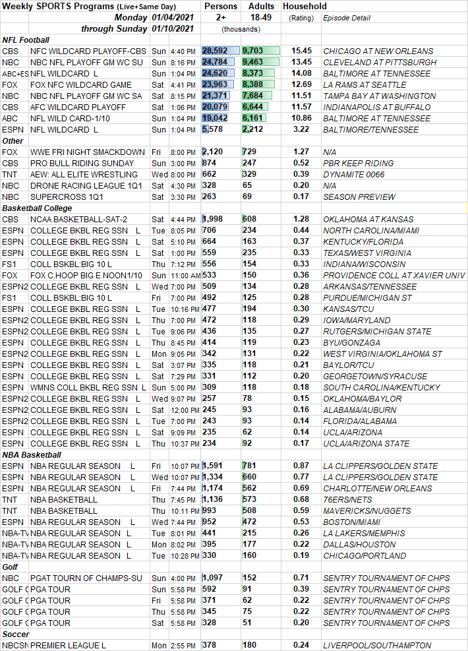The height and width of the screenshot is (651, 468).
Task: Select 'UCLA/ARIZONA STATE' episode cell
Action: [366, 443]
